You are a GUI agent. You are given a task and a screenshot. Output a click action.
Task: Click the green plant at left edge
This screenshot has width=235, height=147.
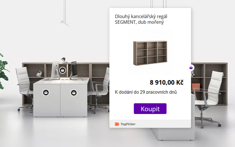click(x=4, y=71)
